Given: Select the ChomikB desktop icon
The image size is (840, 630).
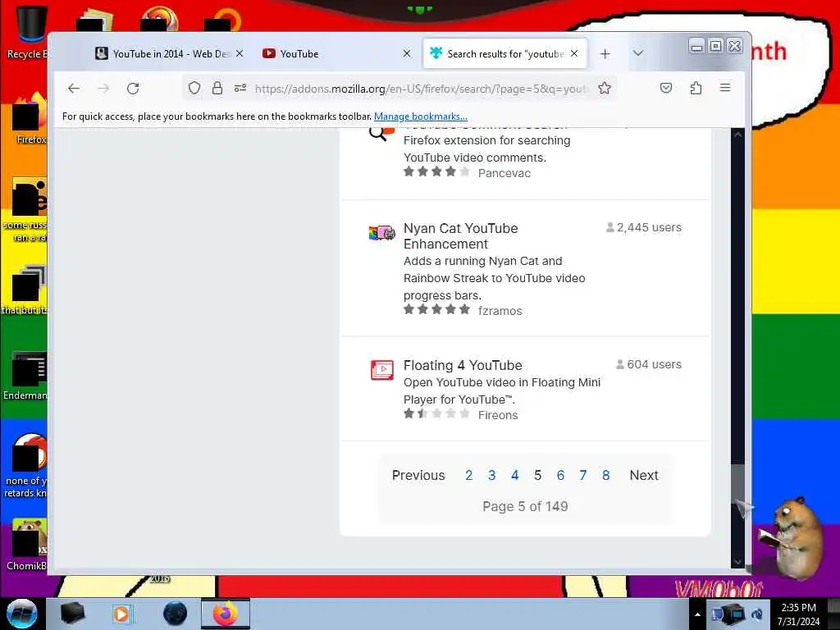Looking at the screenshot, I should [x=27, y=544].
